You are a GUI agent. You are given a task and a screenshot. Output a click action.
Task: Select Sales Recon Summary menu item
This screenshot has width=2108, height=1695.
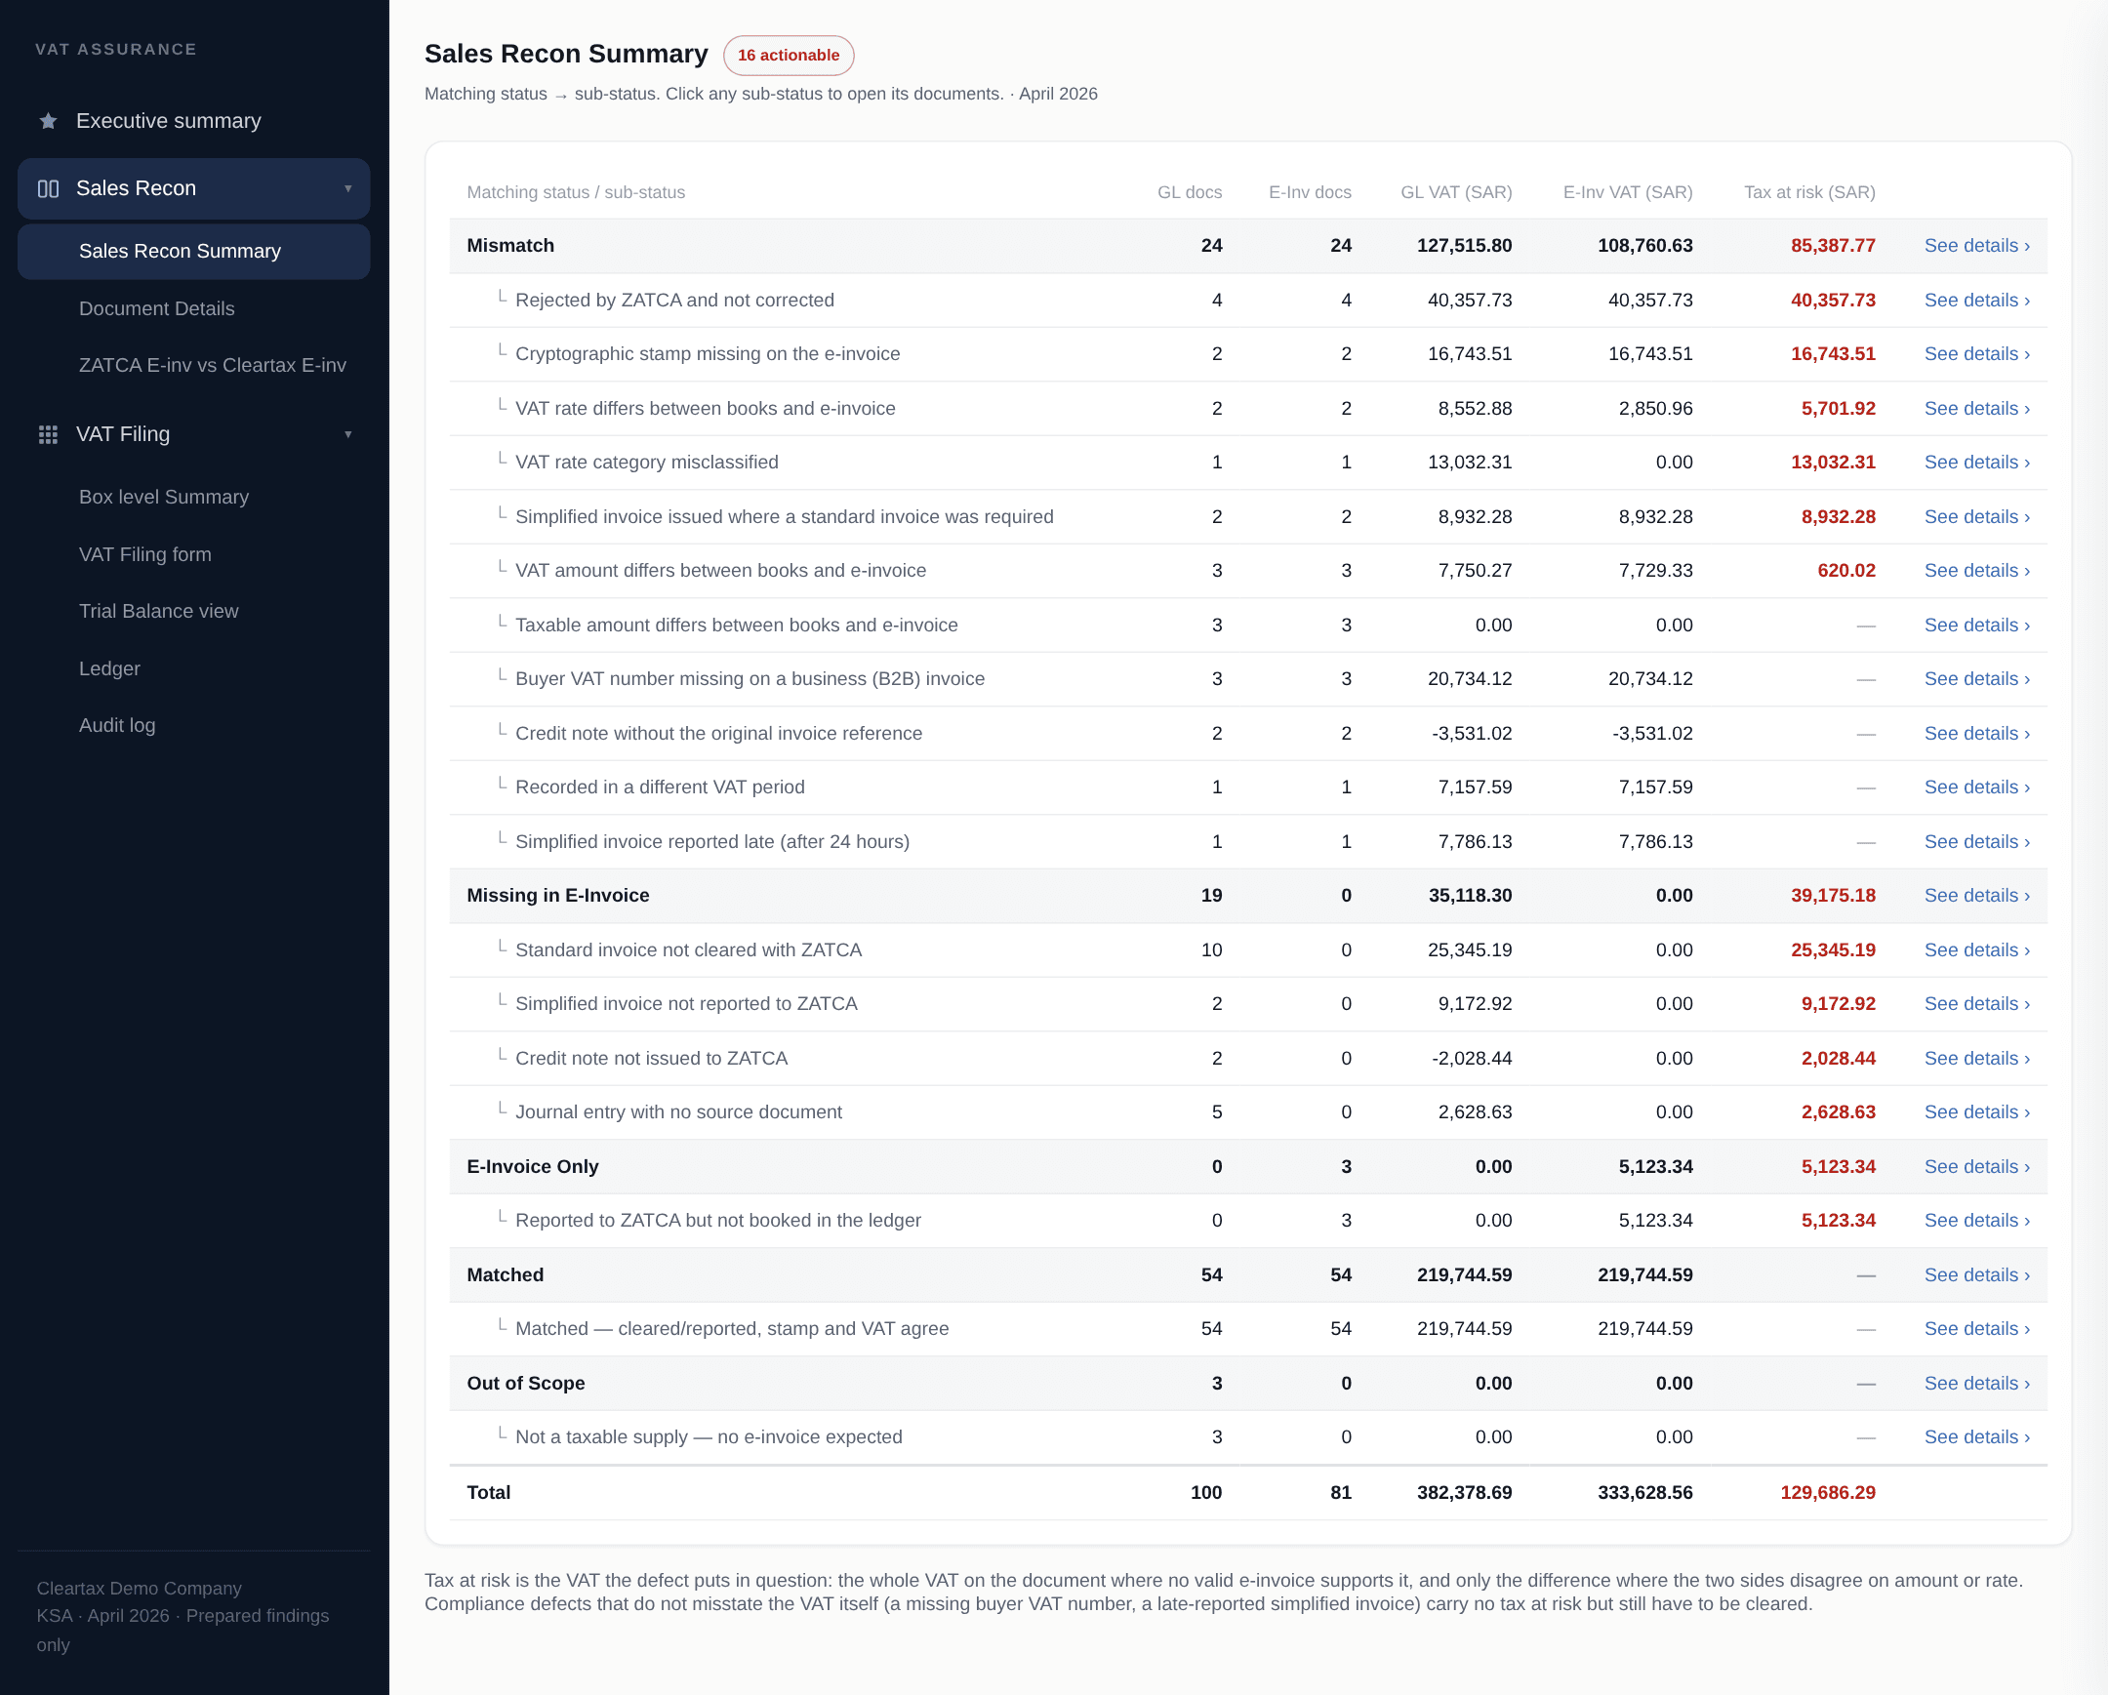(193, 251)
